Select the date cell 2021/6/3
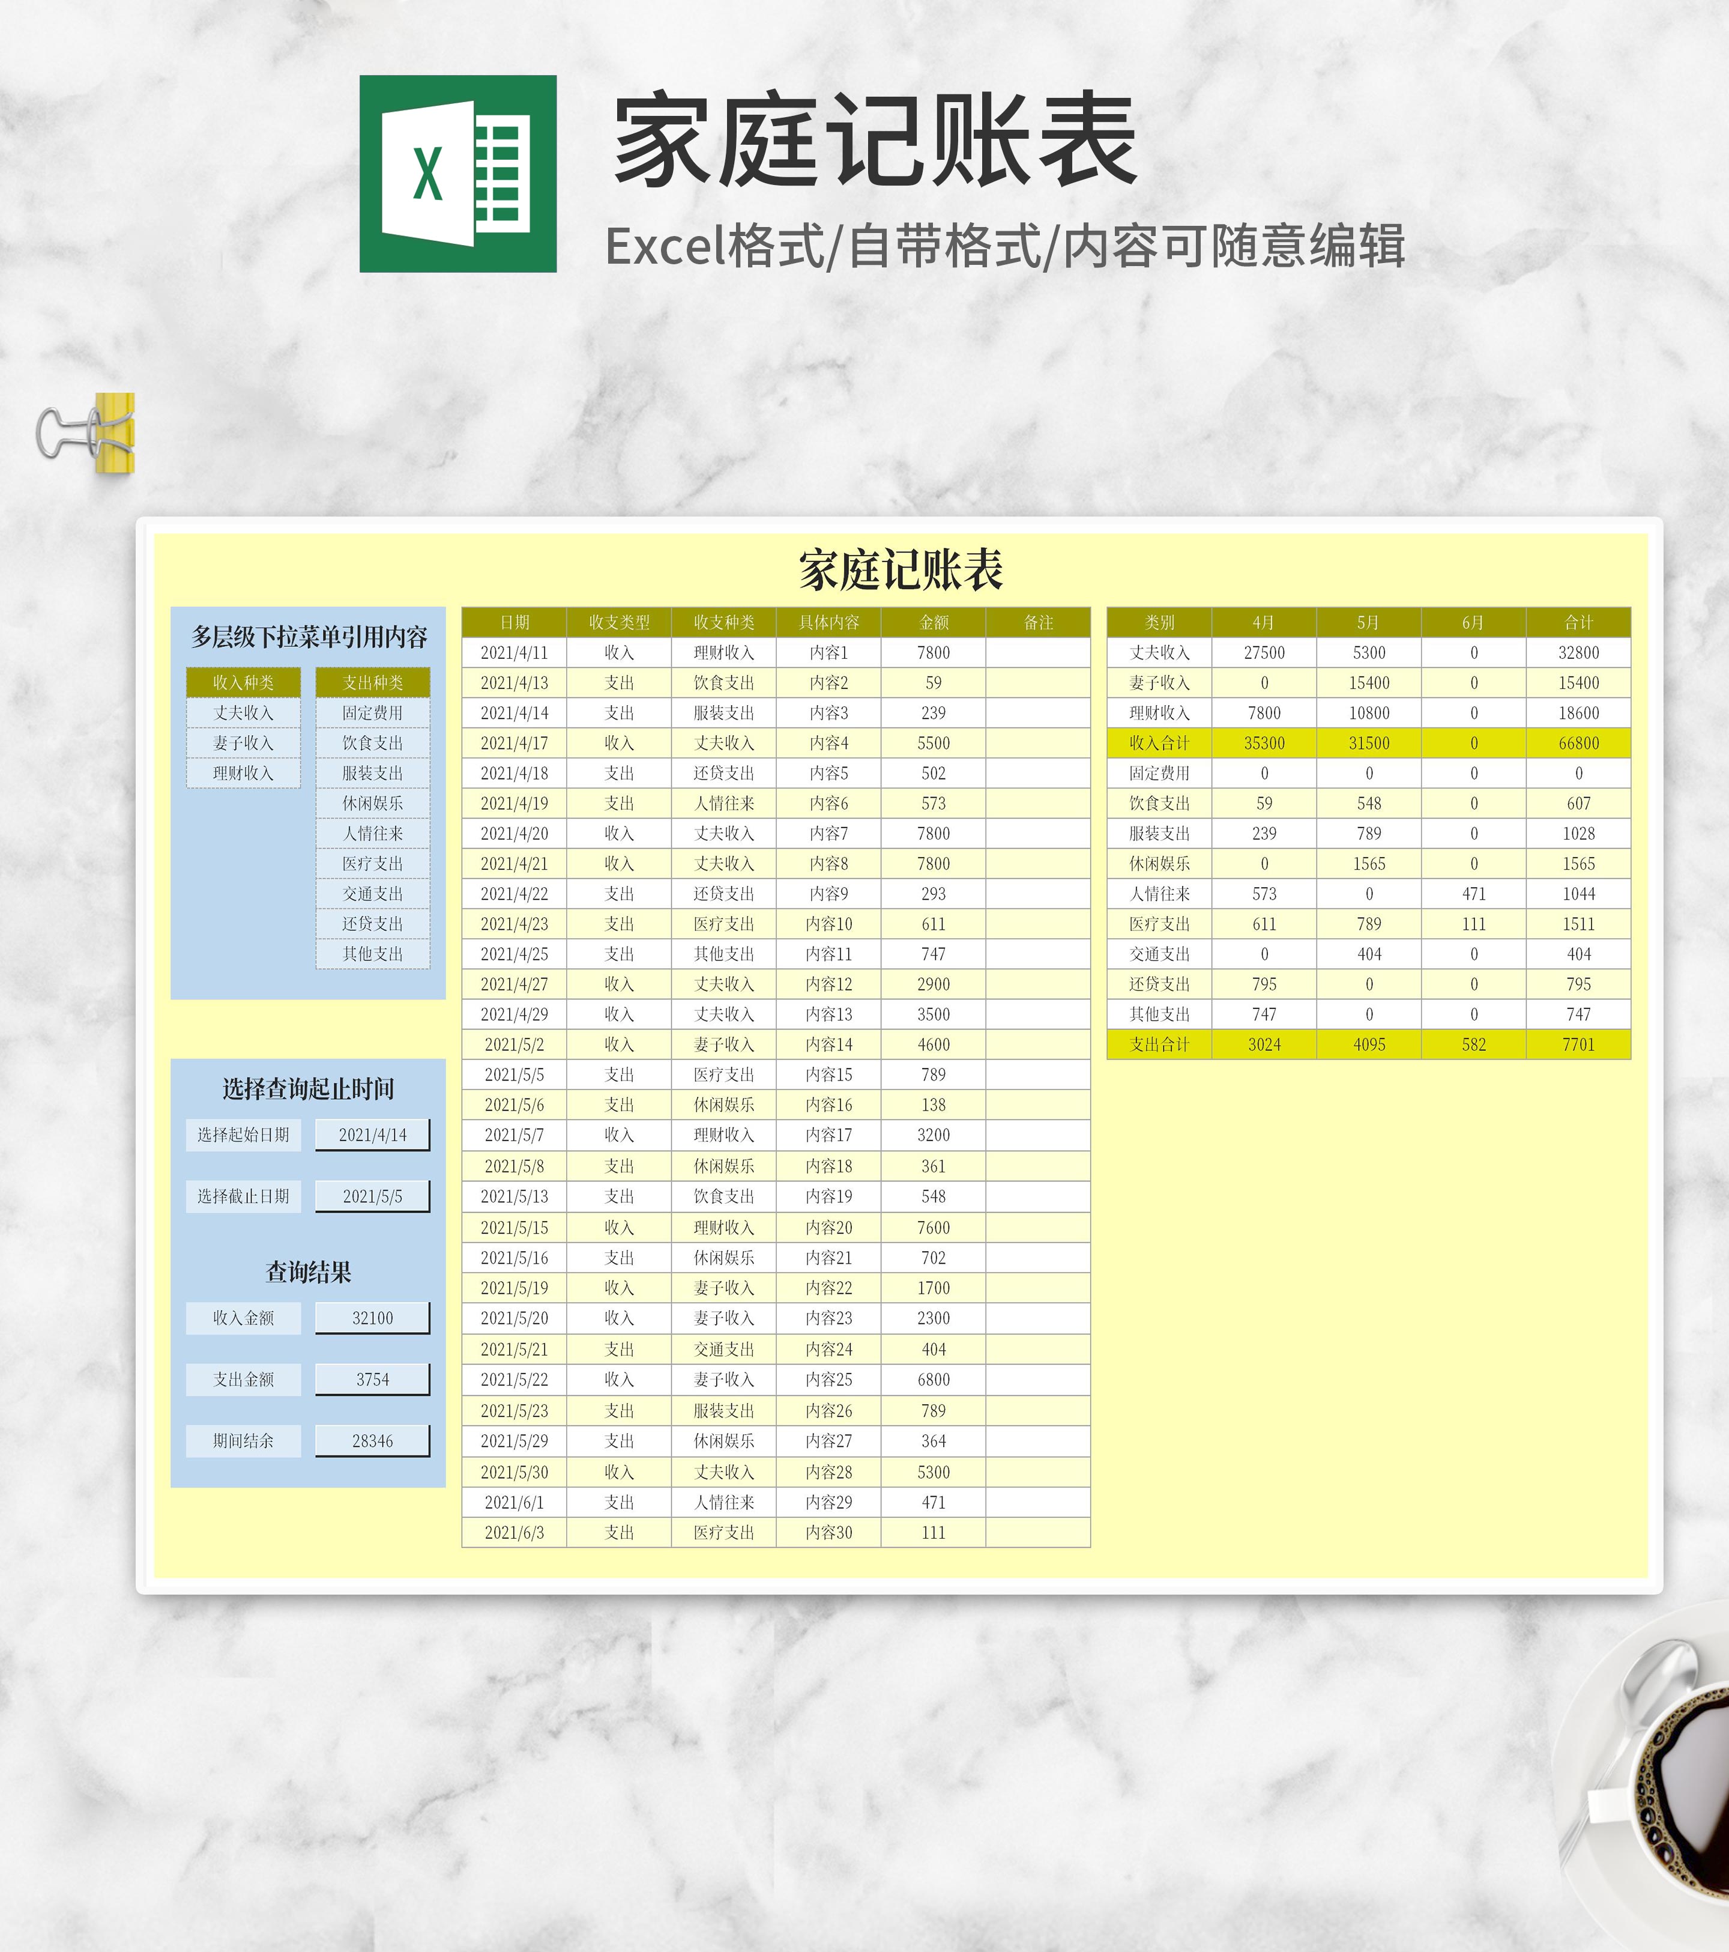1729x1952 pixels. (x=514, y=1533)
